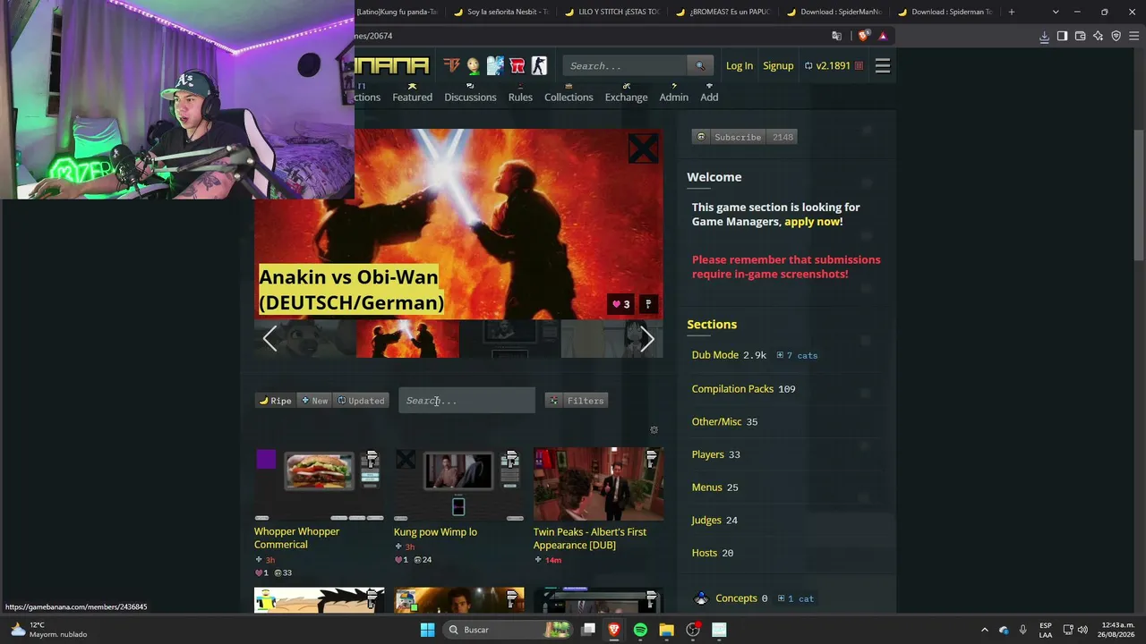The width and height of the screenshot is (1146, 644).
Task: Toggle the browser sidebar panel icon
Action: [x=1062, y=36]
